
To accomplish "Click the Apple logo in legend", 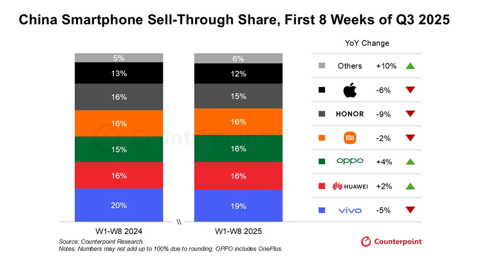I will click(350, 90).
